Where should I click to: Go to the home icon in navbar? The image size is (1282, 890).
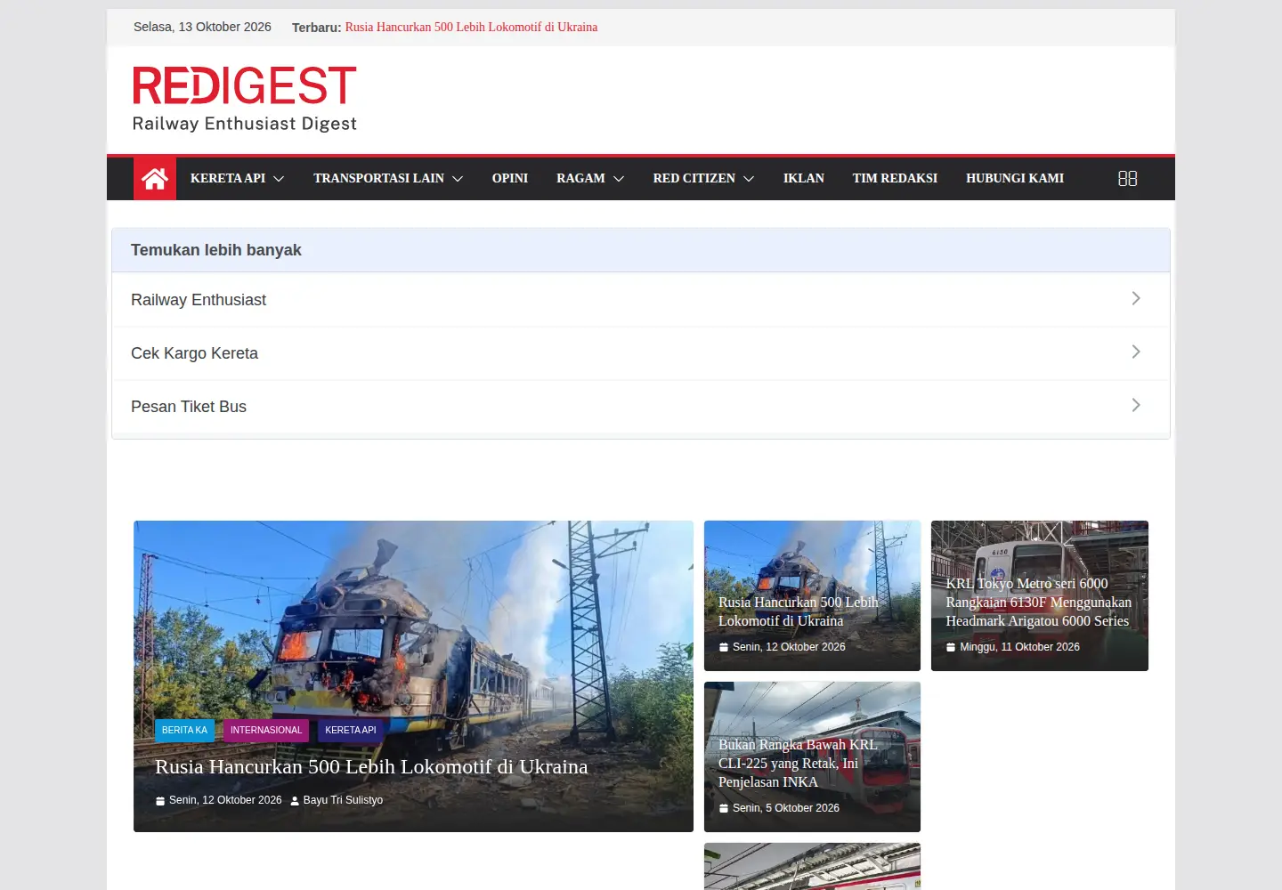155,179
